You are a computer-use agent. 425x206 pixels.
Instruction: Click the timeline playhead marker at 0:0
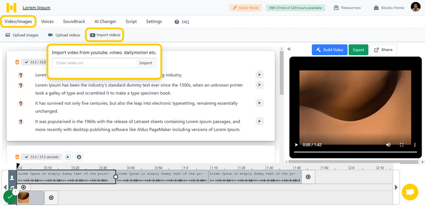(x=18, y=165)
